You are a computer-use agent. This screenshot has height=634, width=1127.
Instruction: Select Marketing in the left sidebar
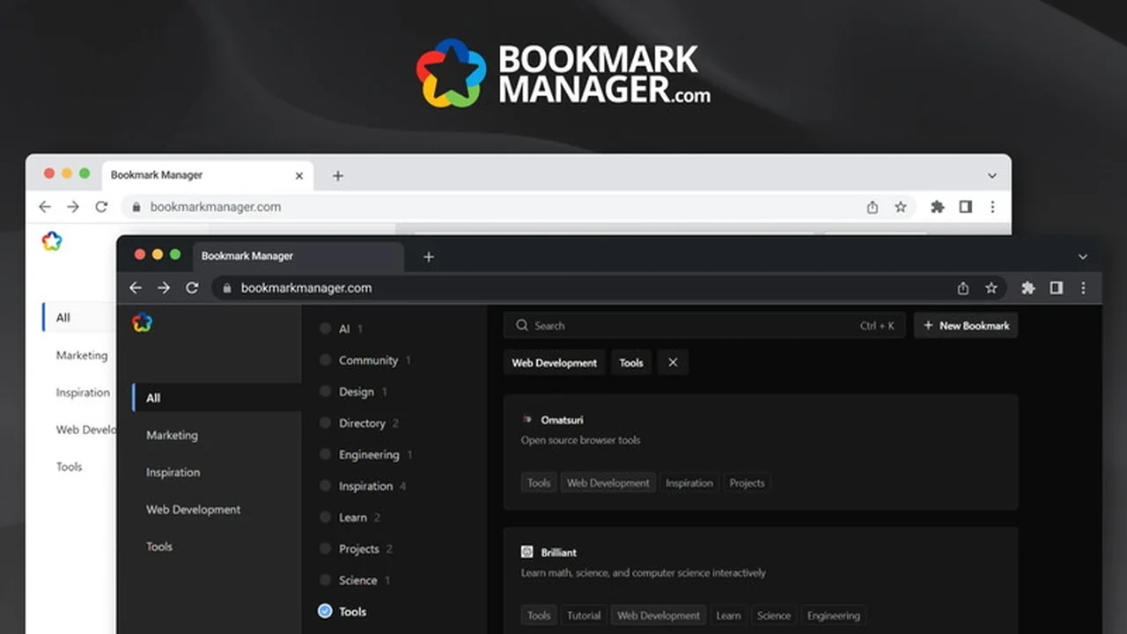pos(172,435)
